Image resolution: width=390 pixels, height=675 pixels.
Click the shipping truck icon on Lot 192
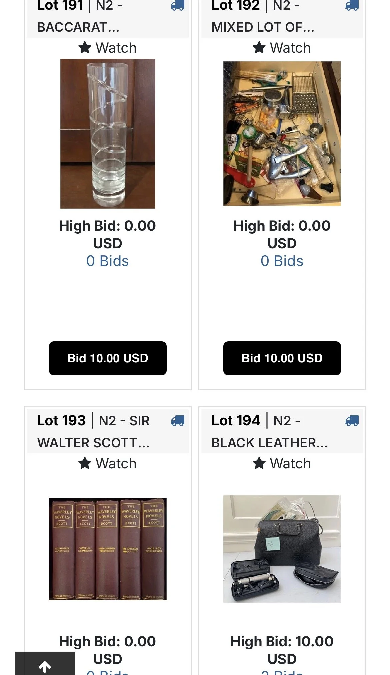click(352, 5)
